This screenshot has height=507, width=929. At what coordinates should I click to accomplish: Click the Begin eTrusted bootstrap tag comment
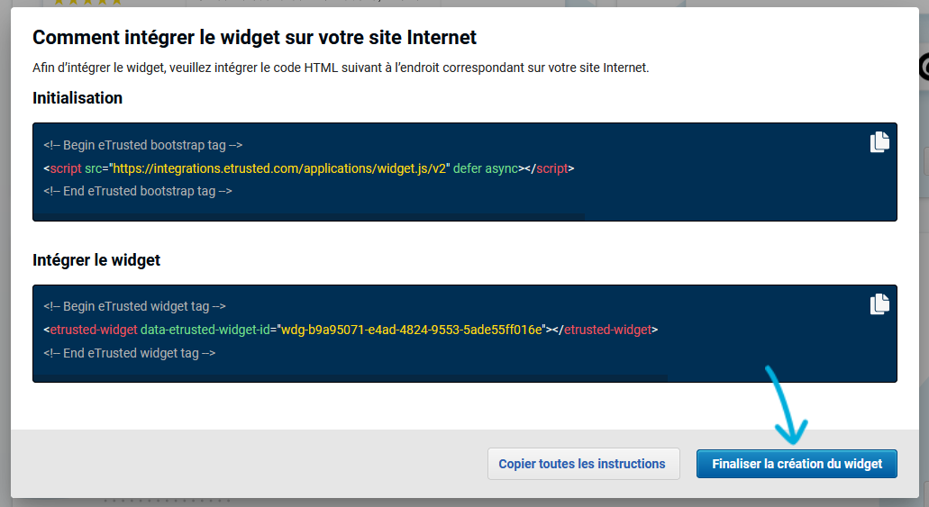142,145
